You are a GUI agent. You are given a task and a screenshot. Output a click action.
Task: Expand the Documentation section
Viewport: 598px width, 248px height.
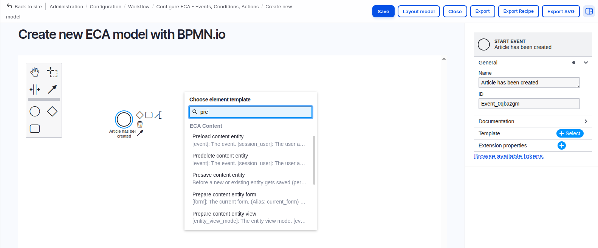(586, 121)
